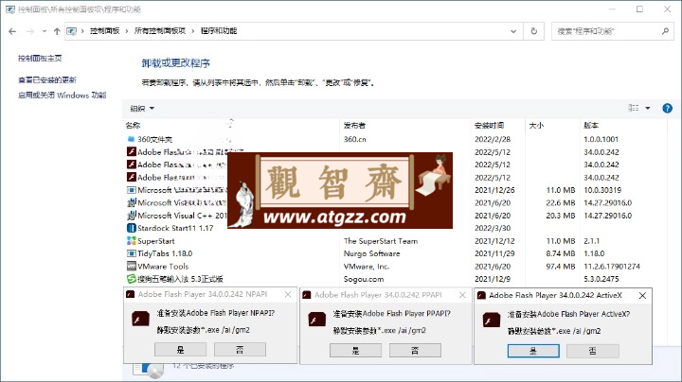This screenshot has width=682, height=382.
Task: Select Microsoft 10.0.30319 entry icon
Action: point(132,190)
